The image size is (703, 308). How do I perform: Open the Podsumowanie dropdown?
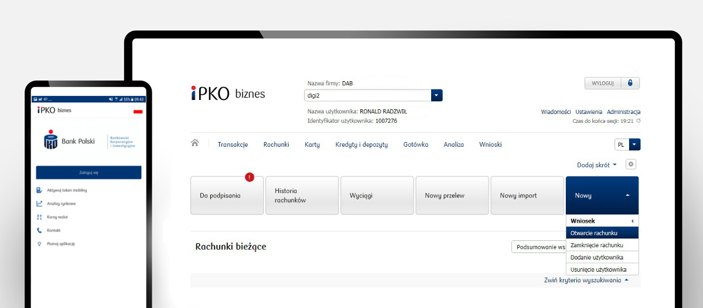[538, 247]
